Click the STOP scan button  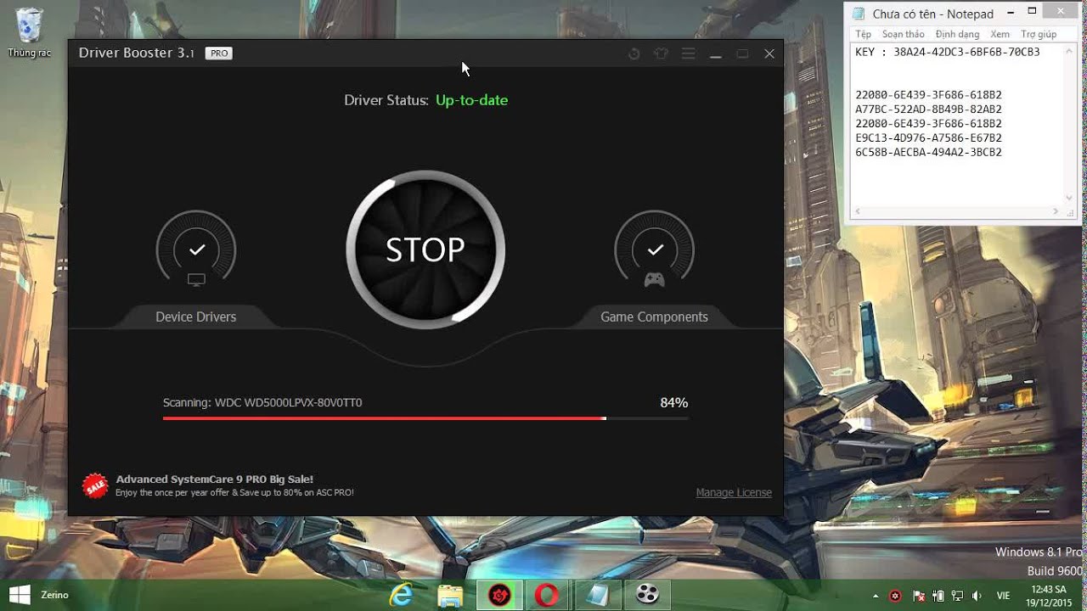[425, 249]
